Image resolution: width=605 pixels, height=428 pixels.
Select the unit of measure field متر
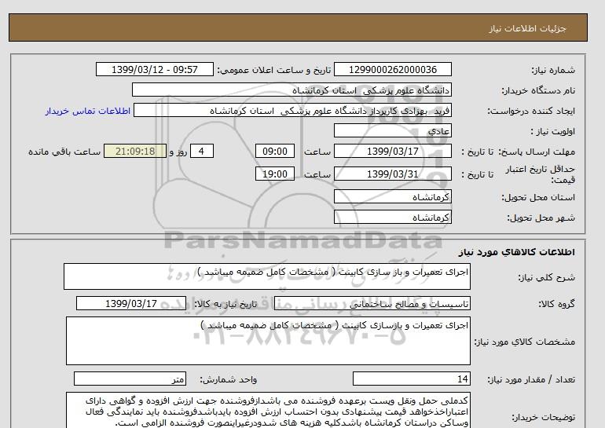(130, 379)
